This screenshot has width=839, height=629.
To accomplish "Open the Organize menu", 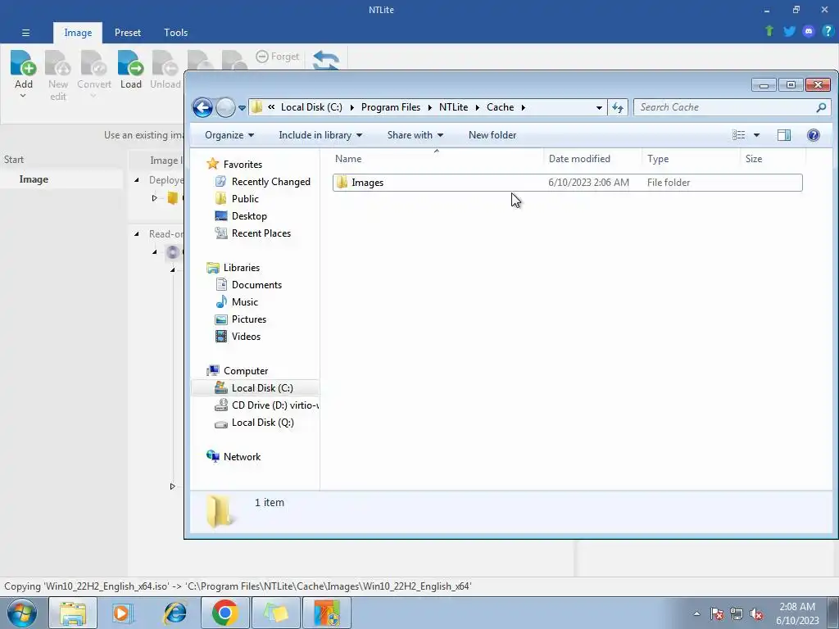I will point(229,135).
